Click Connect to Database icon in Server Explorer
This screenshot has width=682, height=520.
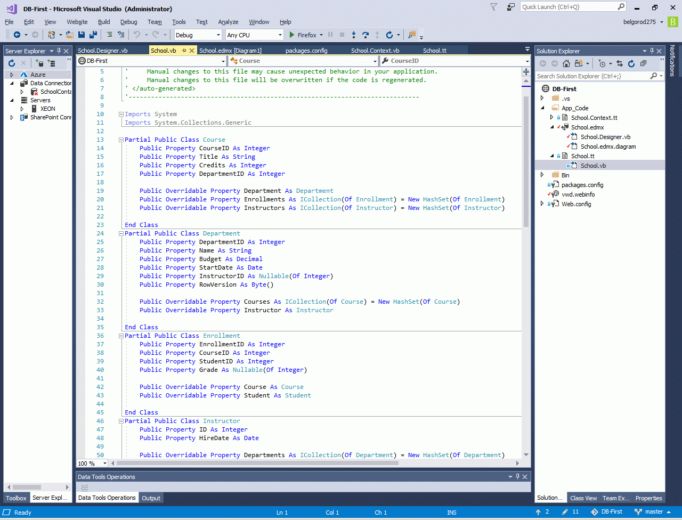[39, 63]
